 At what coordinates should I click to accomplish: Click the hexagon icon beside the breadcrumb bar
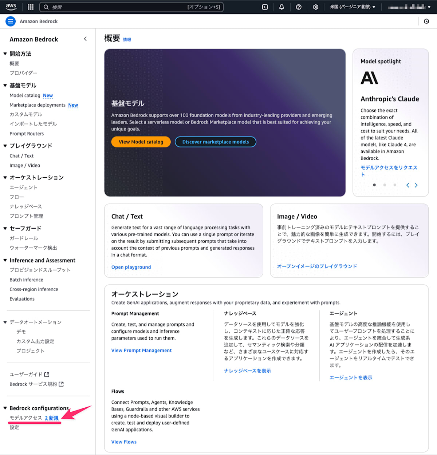coord(426,21)
